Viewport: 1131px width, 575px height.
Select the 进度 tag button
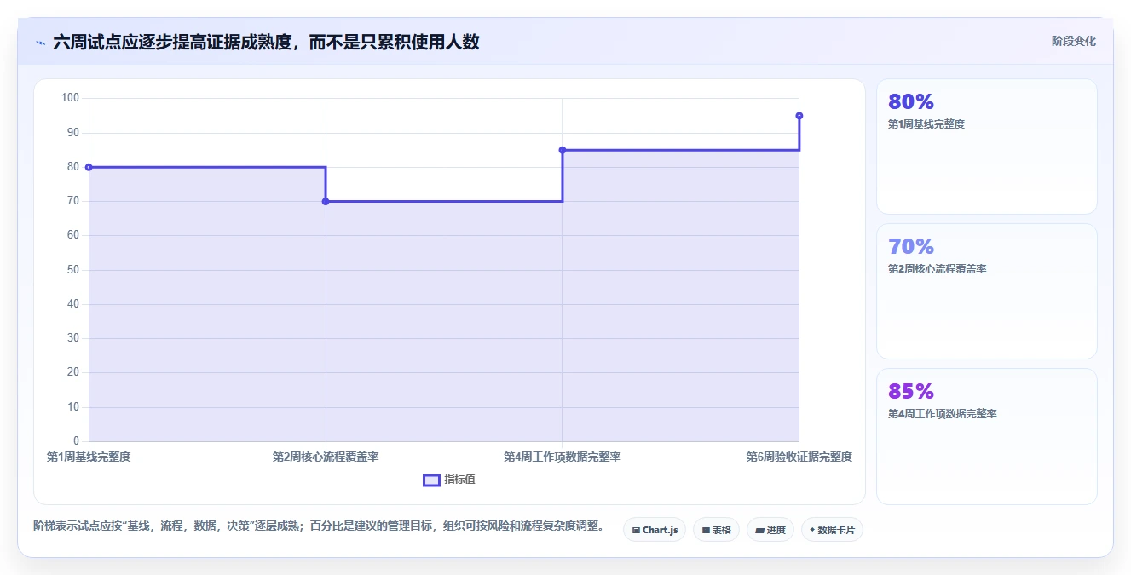pyautogui.click(x=770, y=530)
